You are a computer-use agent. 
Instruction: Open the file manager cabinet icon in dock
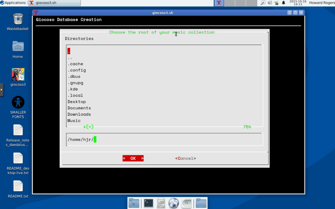(161, 203)
